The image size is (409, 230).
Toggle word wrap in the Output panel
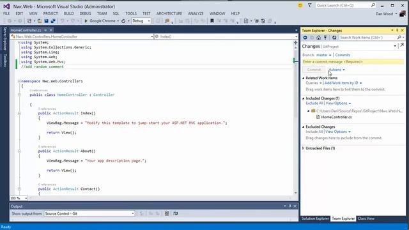coord(176,213)
